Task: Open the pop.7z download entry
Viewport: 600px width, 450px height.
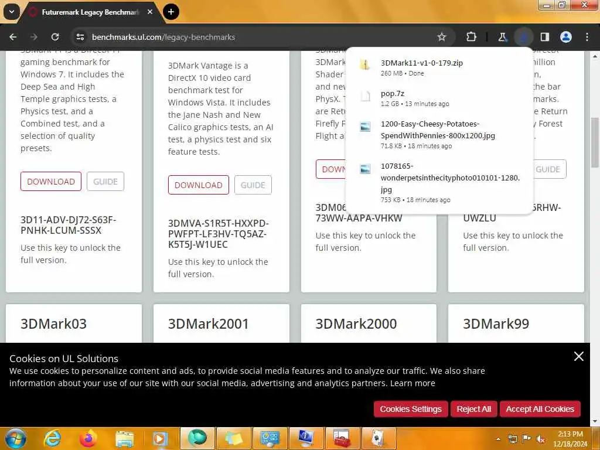Action: pyautogui.click(x=439, y=98)
